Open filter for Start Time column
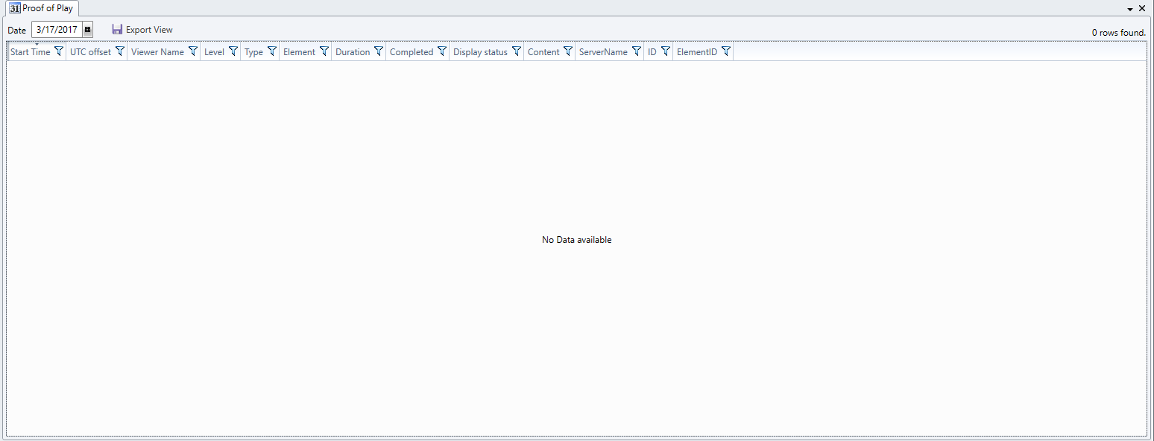This screenshot has width=1154, height=441. (x=59, y=51)
